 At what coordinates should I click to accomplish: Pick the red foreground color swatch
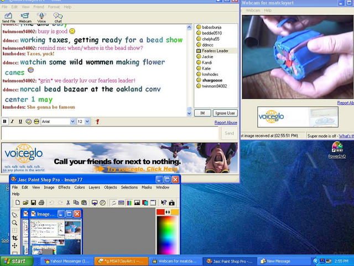coord(160,212)
